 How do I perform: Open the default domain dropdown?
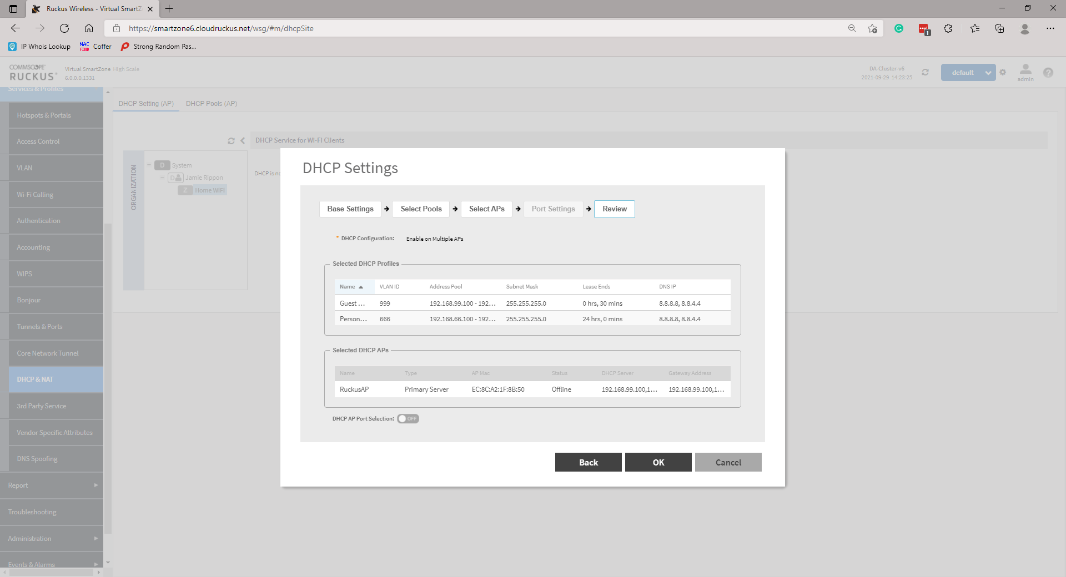[x=968, y=73]
